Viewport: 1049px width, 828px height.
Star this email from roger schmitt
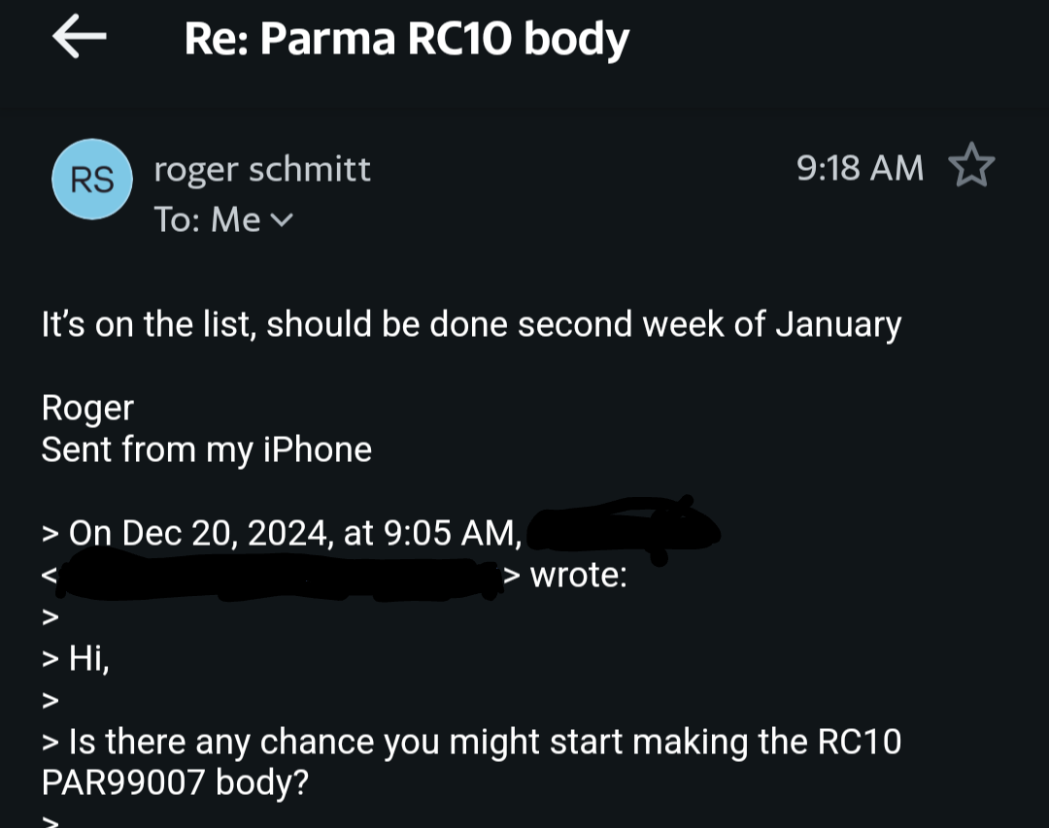click(971, 165)
